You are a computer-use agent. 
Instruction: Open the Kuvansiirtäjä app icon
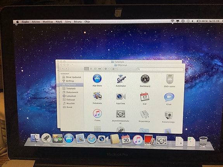pyautogui.click(x=169, y=115)
